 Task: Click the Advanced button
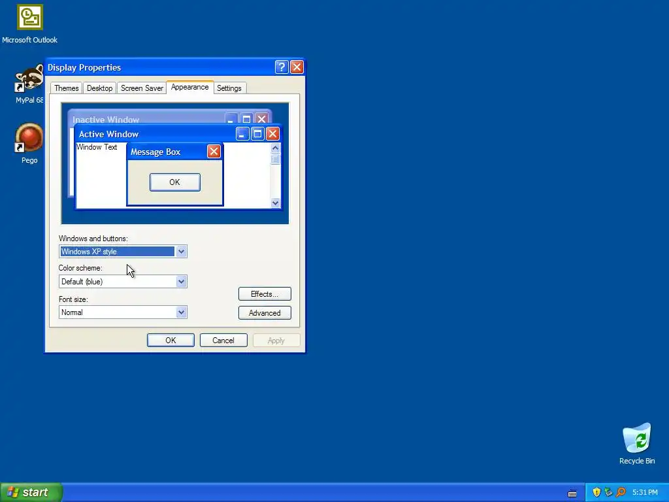coord(265,313)
